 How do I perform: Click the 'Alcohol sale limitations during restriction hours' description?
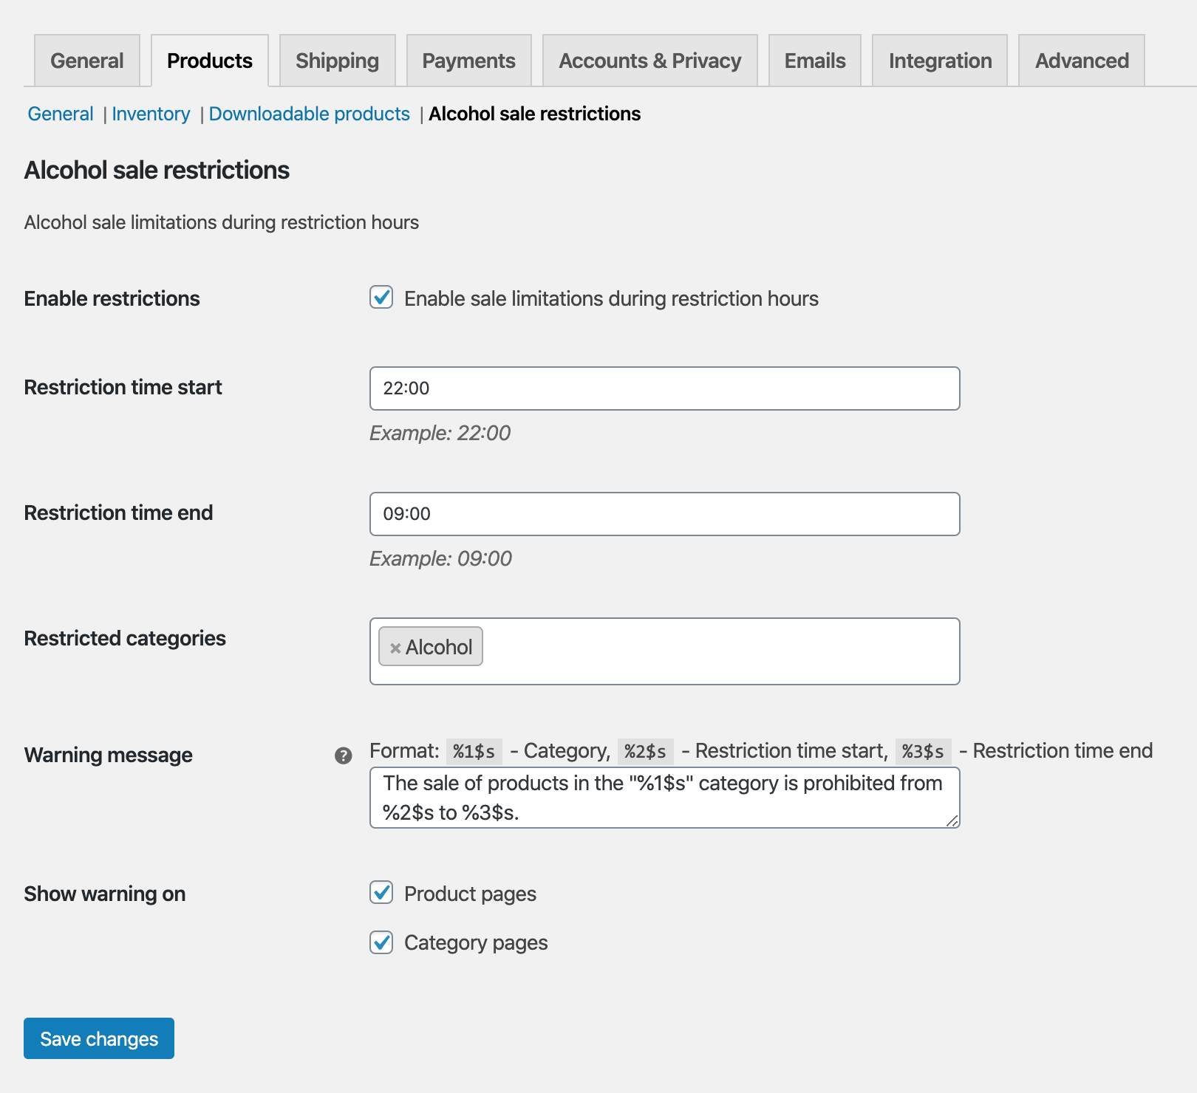coord(221,222)
